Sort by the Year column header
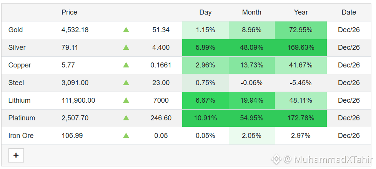Viewport: 376px width, 169px height. pyautogui.click(x=301, y=12)
